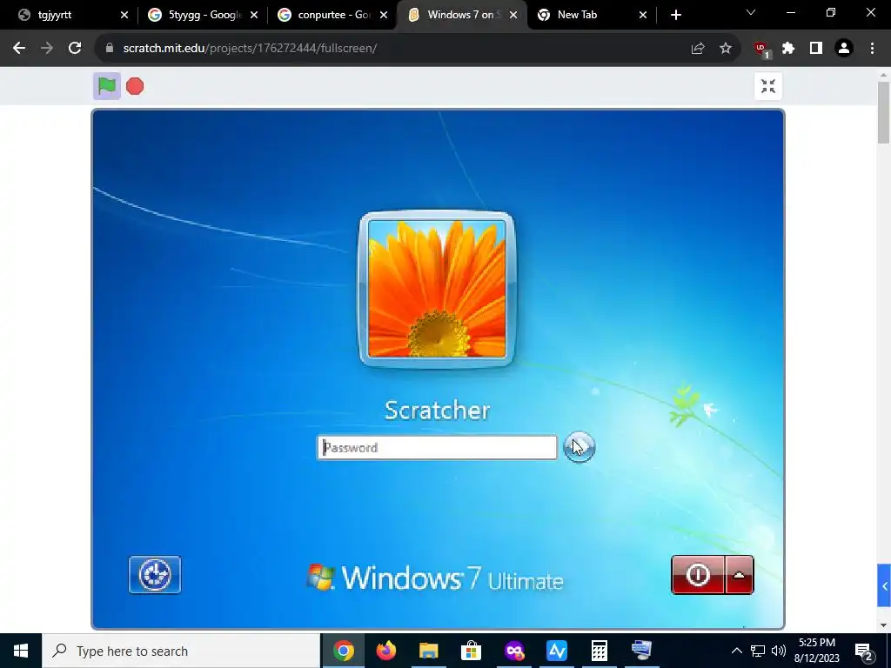Click the Scratcher username label
Screen dimensions: 891x668
[x=437, y=411]
